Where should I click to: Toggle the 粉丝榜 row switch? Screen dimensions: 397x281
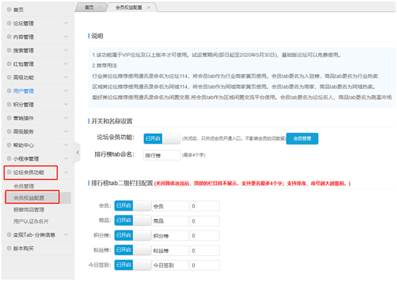click(x=132, y=250)
